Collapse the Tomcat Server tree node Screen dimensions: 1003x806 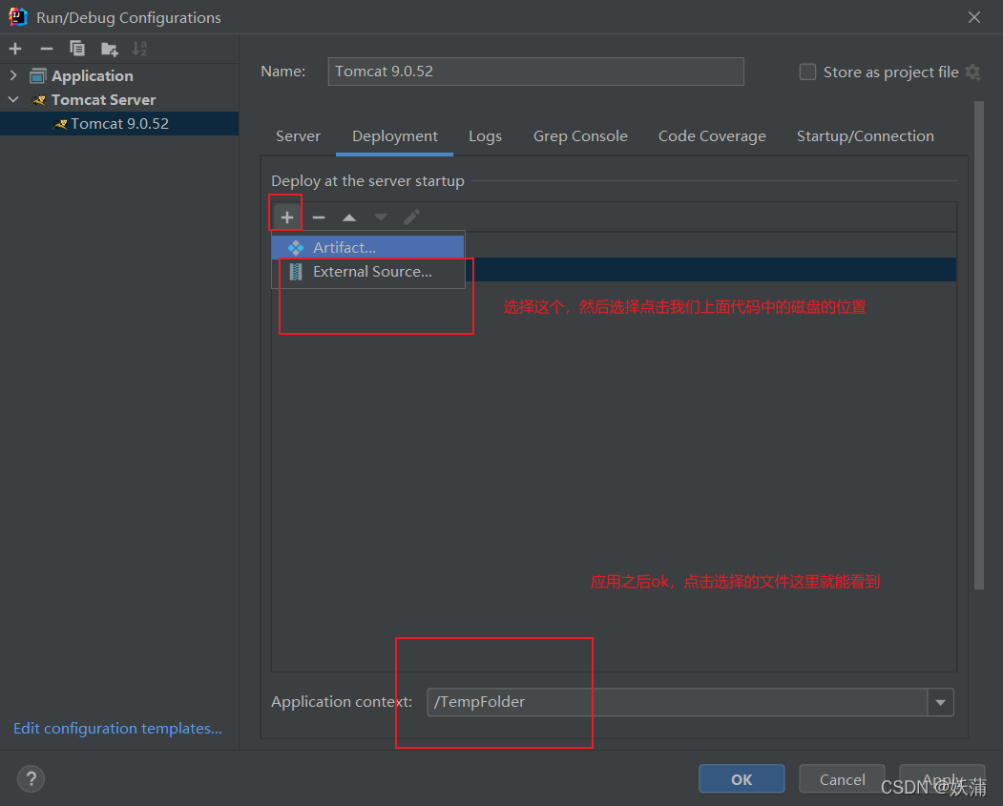coord(13,100)
